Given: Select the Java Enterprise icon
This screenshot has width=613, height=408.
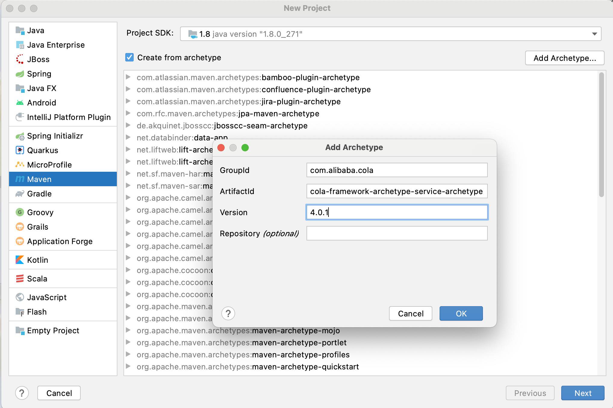Looking at the screenshot, I should tap(20, 45).
